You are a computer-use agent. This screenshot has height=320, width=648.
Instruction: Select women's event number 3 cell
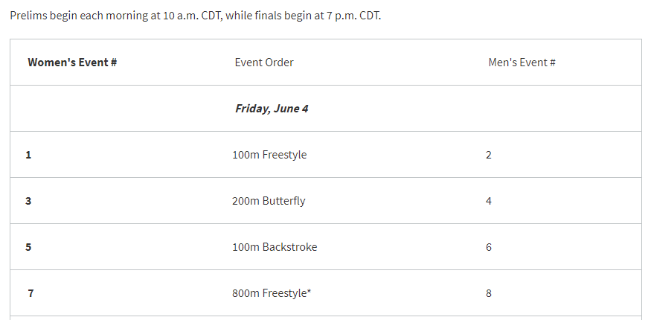click(x=28, y=202)
